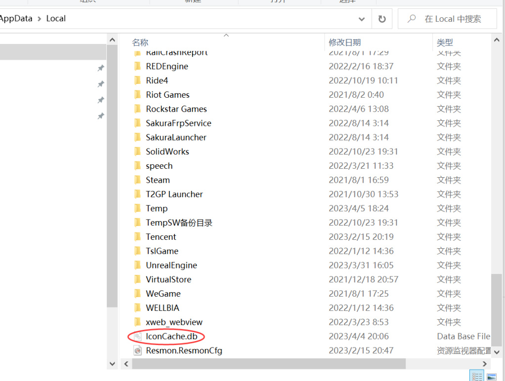505x381 pixels.
Task: Click the file list vertical scrollbar thumb
Action: click(497, 310)
